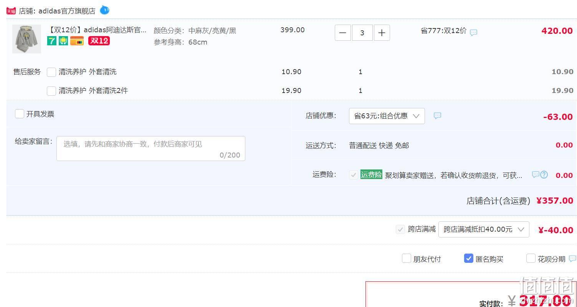The image size is (577, 307).
Task: Click 普通配送 快递 免邮 shipping text
Action: [379, 146]
